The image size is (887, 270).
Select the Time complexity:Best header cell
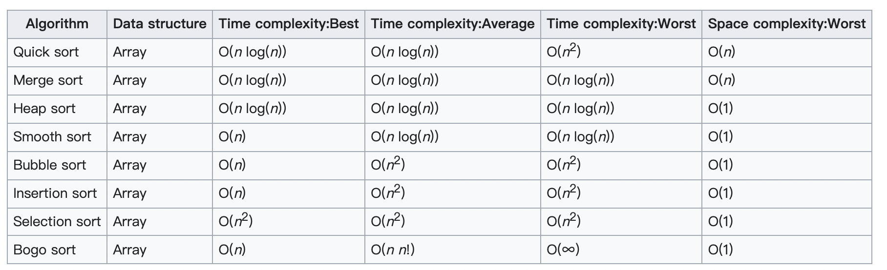289,24
